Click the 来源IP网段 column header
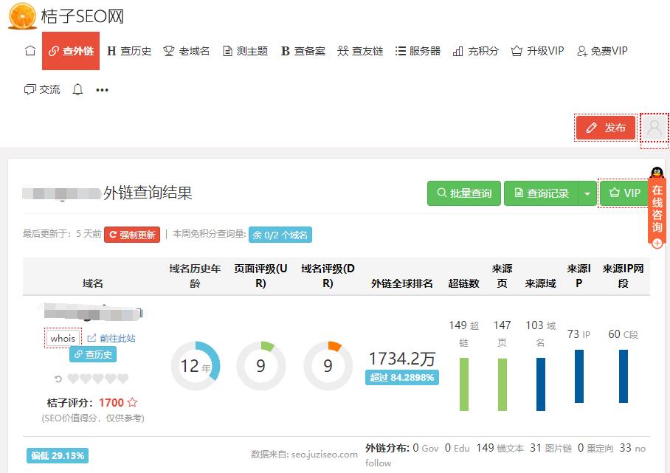This screenshot has width=670, height=473. (623, 275)
